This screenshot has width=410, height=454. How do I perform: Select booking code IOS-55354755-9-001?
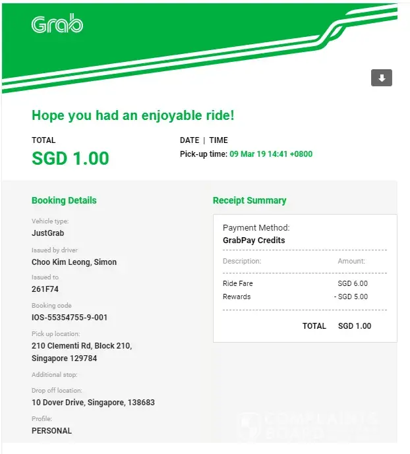(x=69, y=318)
